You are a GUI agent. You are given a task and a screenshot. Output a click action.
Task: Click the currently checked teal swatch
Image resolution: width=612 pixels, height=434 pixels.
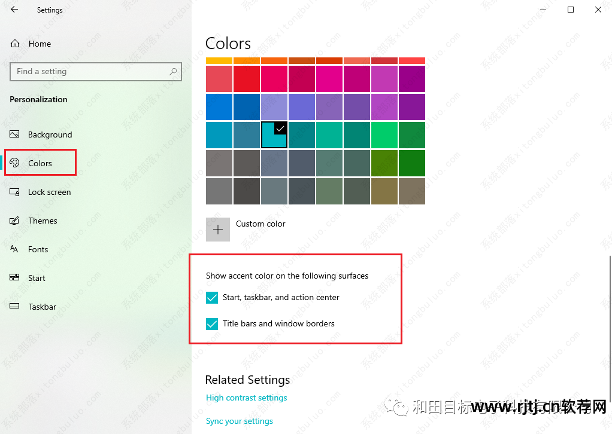(274, 135)
